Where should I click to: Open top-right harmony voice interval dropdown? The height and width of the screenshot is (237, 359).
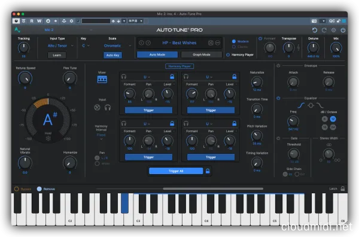(209, 77)
